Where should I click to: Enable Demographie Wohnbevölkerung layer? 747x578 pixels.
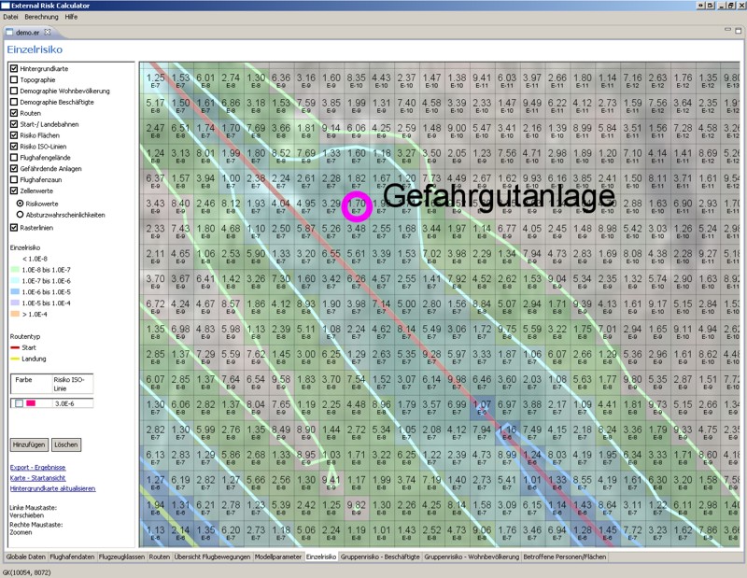[x=13, y=91]
